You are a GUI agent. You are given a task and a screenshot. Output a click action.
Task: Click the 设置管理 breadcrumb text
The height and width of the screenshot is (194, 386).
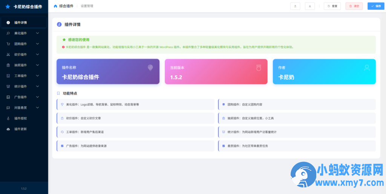click(87, 6)
